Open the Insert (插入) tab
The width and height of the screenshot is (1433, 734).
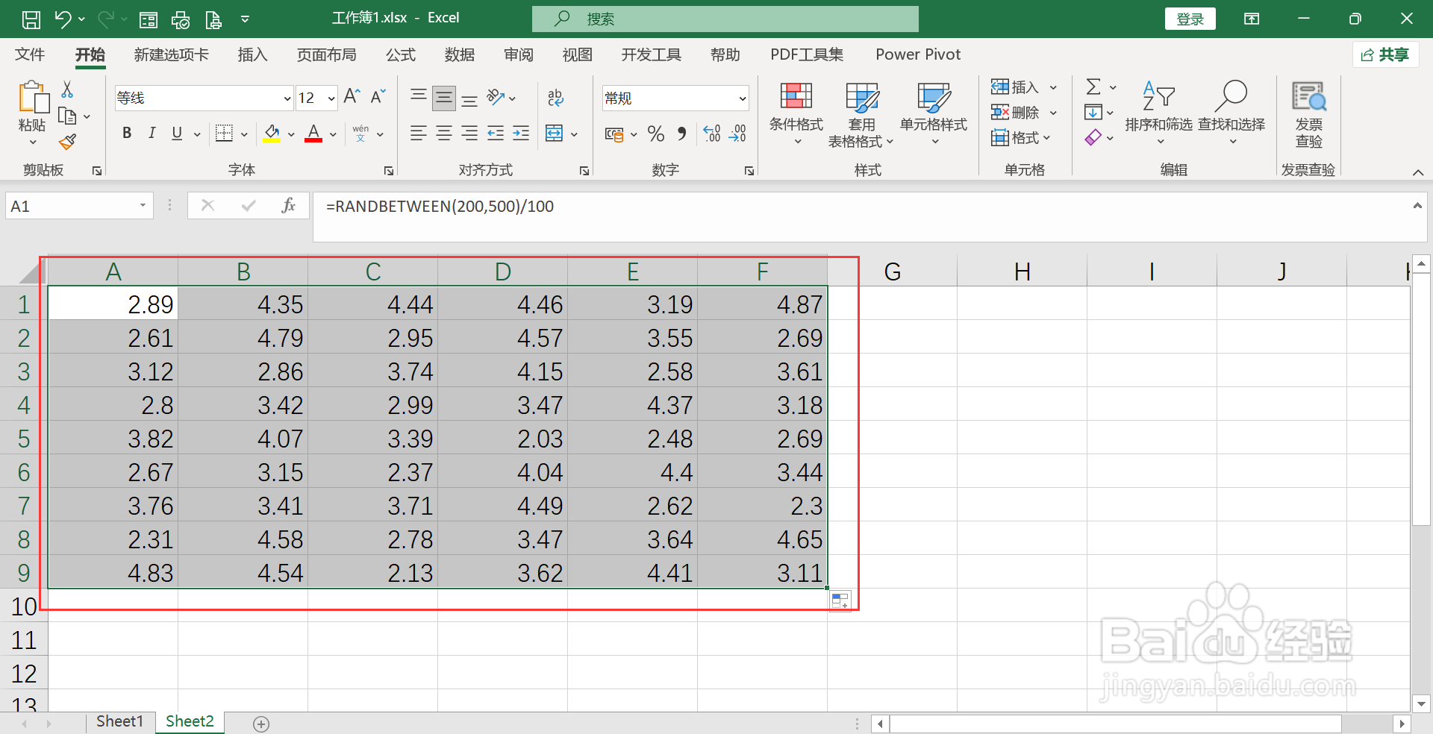click(x=252, y=54)
